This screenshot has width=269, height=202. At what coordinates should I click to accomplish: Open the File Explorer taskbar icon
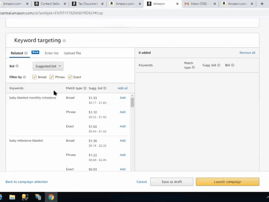[x=12, y=197]
